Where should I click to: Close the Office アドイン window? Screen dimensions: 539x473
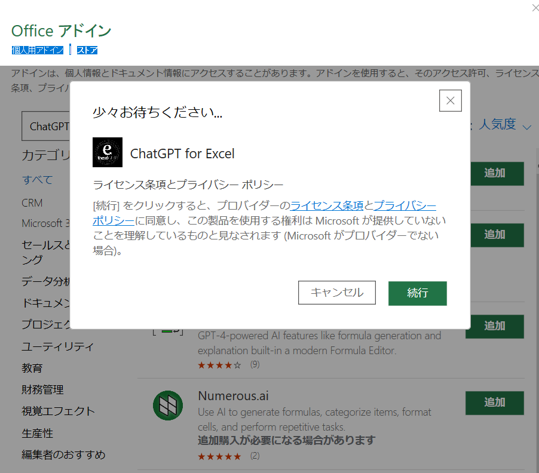pyautogui.click(x=535, y=8)
